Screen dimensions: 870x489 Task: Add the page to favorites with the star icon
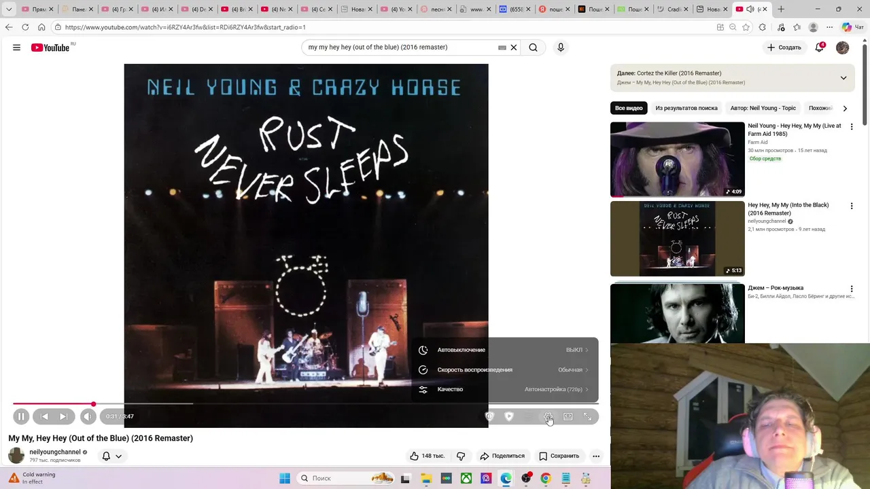(746, 27)
